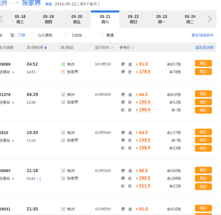The height and width of the screenshot is (215, 221).
Task: Book K9064 soft sleeper at ¥311.5
Action: tap(203, 187)
